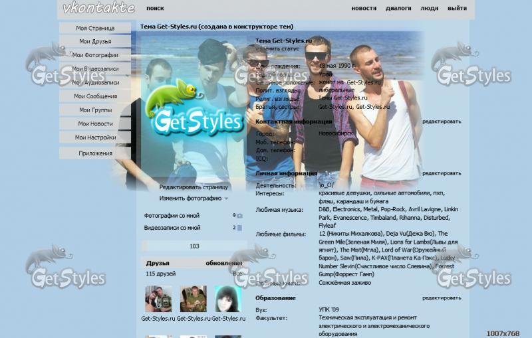The height and width of the screenshot is (338, 532).
Task: Open Мои Новости in sidebar
Action: (x=95, y=124)
